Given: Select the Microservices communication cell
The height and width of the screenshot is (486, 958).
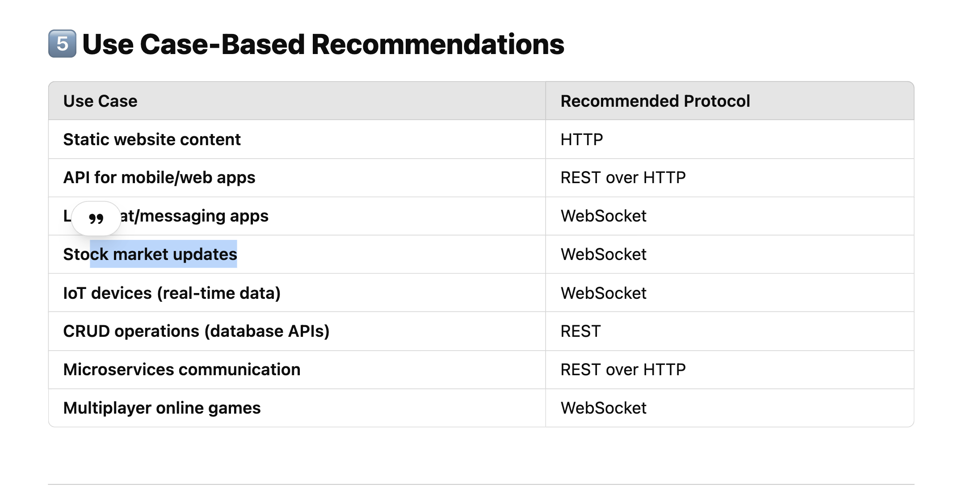Looking at the screenshot, I should coord(182,370).
